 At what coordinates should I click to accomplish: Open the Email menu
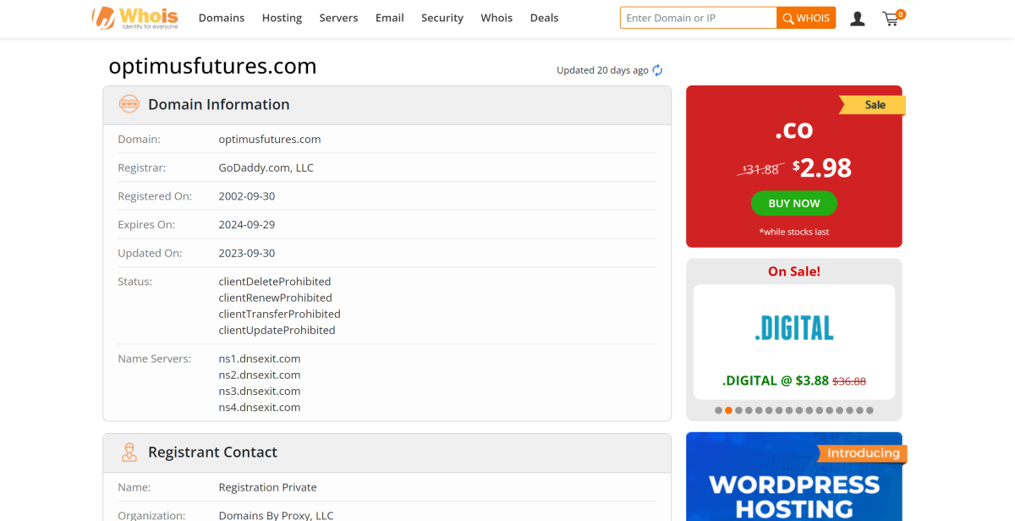pos(389,18)
